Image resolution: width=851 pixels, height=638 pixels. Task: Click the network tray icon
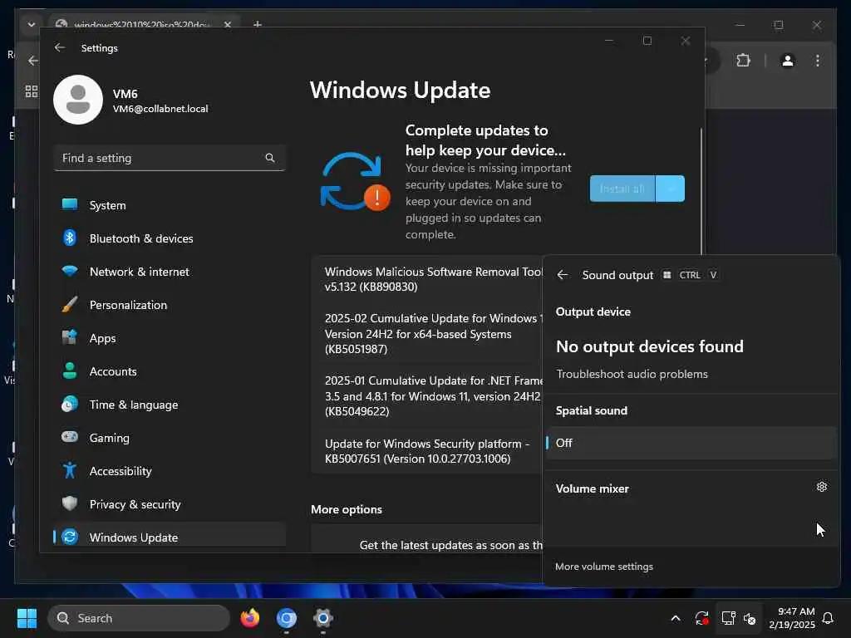(728, 618)
